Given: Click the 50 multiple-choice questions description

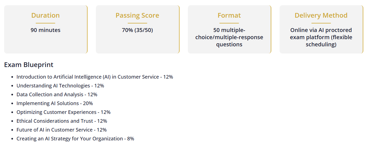Looking at the screenshot, I should pyautogui.click(x=229, y=37).
